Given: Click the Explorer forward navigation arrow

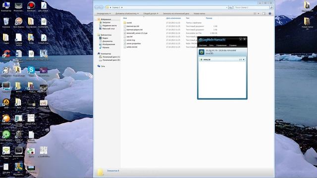Looking at the screenshot, I should (x=102, y=7).
